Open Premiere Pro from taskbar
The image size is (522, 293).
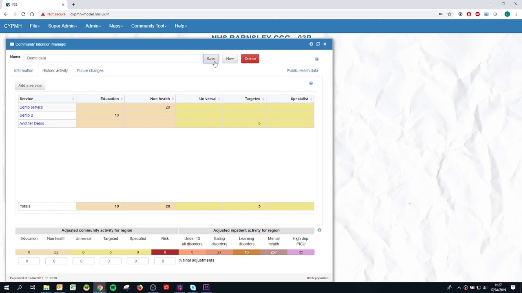point(206,287)
